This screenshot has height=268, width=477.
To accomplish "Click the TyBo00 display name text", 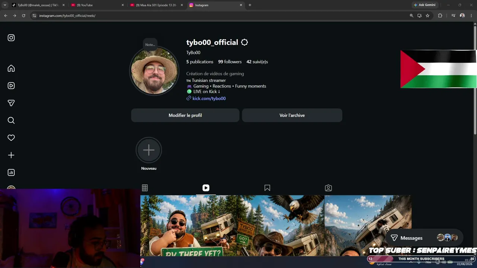I will (x=193, y=52).
